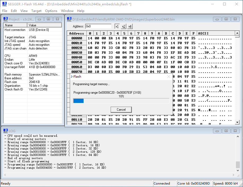
Task: Click the 'CPU speed could not be measured' log line
Action: pyautogui.click(x=31, y=136)
